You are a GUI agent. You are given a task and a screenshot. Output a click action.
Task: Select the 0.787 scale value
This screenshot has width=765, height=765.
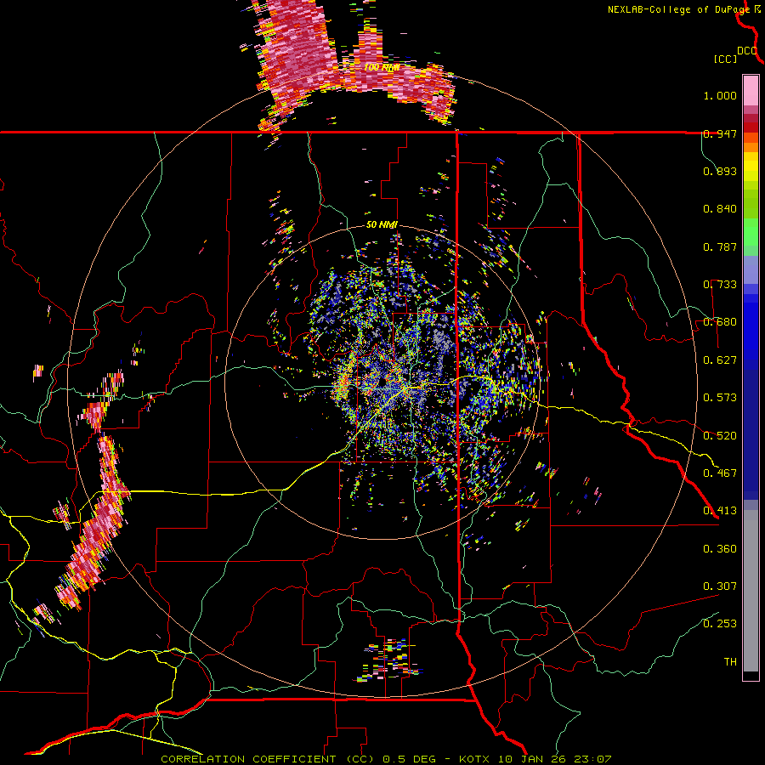(720, 246)
